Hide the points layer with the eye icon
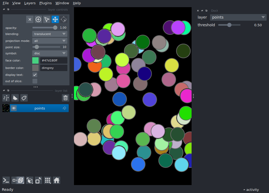269x193 pixels. click(x=14, y=108)
